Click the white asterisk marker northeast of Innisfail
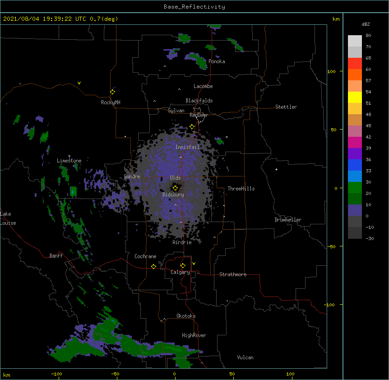Image resolution: width=389 pixels, height=380 pixels. (x=227, y=137)
